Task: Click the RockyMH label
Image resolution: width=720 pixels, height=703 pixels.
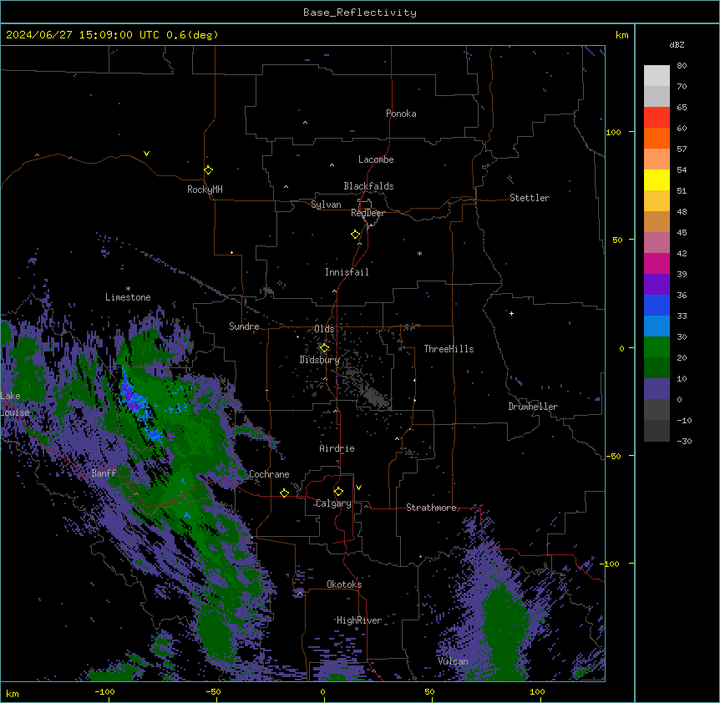Action: click(x=205, y=190)
